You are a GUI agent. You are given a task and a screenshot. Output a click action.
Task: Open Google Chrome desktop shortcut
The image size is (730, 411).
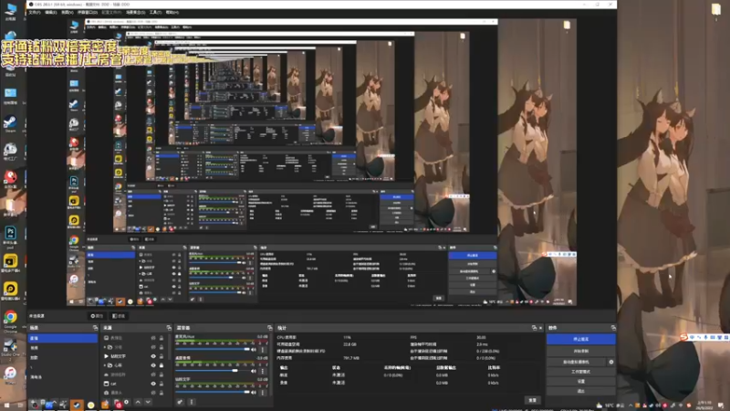(x=10, y=321)
